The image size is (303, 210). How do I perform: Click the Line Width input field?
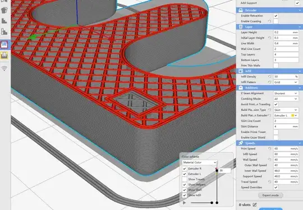click(x=286, y=43)
